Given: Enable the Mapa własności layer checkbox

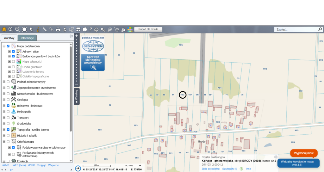Looking at the screenshot, I should tap(13, 62).
